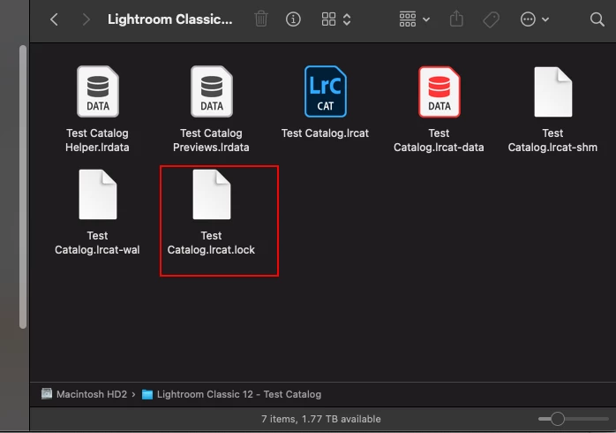This screenshot has width=616, height=433.
Task: Select the Test Catalog.lrcat.lock file icon
Action: (x=211, y=194)
